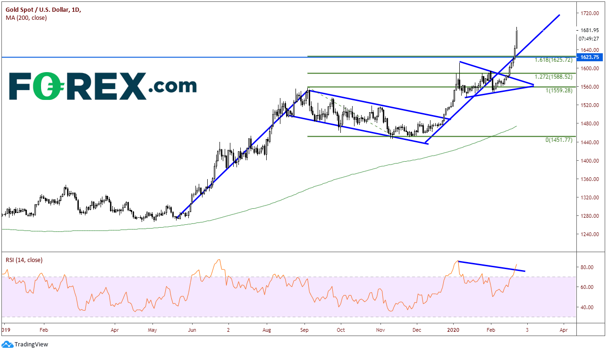Click the 1720.00 price axis label
This screenshot has width=608, height=353.
590,13
